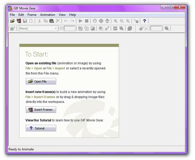
Task: Open the Frame menu
Action: (x=32, y=15)
